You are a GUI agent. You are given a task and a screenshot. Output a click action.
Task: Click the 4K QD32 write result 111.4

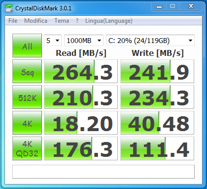pos(157,148)
